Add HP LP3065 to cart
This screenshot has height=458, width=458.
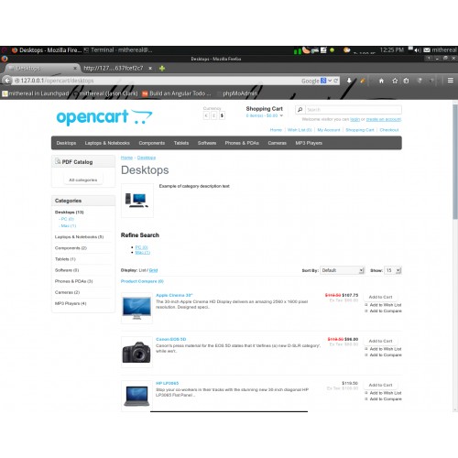tap(380, 385)
